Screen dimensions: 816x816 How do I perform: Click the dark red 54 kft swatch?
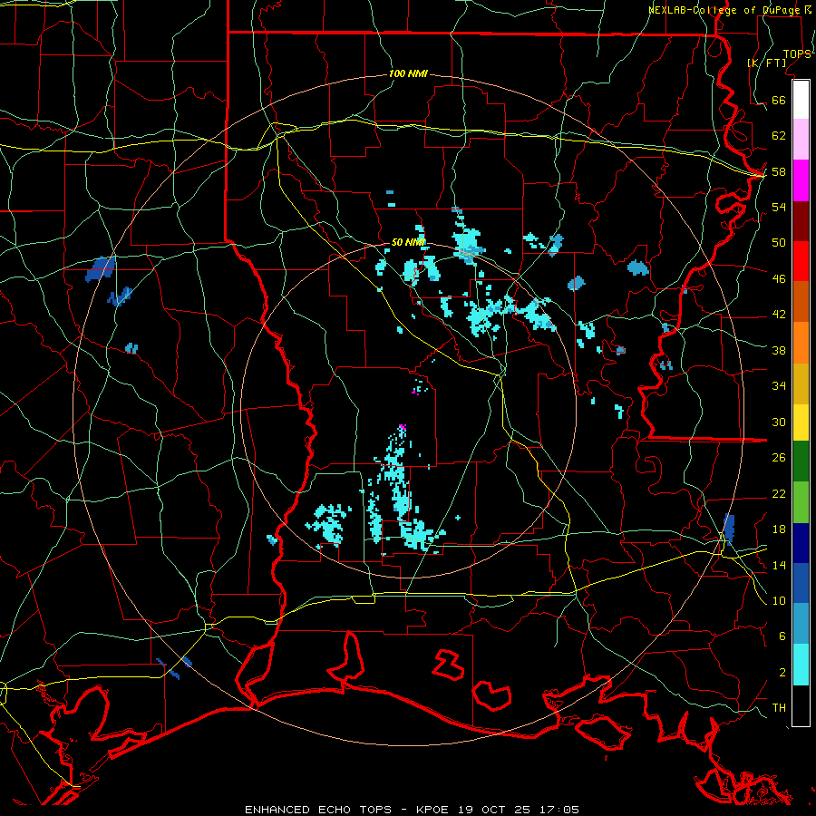(x=801, y=221)
